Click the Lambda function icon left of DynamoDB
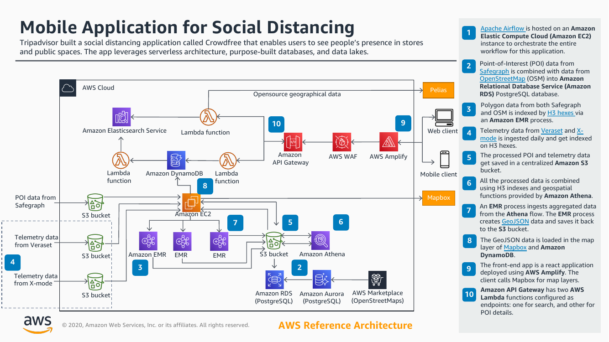The height and width of the screenshot is (342, 609). [x=121, y=161]
